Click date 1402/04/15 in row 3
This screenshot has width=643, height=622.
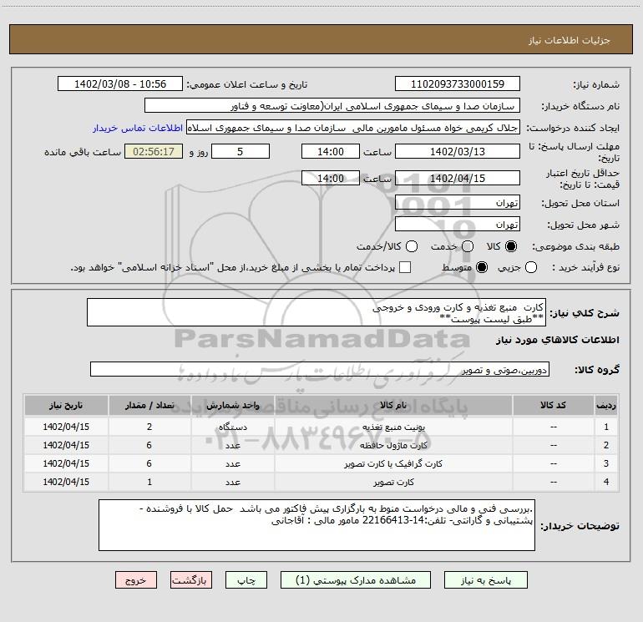pyautogui.click(x=66, y=463)
